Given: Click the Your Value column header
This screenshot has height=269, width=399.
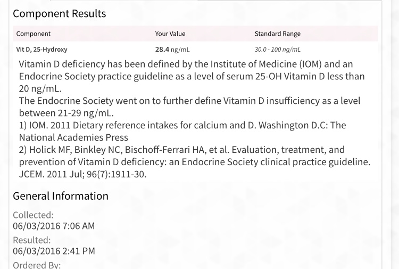Looking at the screenshot, I should click(x=170, y=34).
